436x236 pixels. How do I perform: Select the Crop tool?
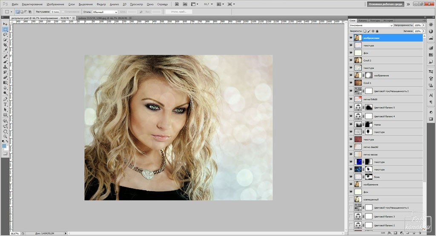click(5, 45)
